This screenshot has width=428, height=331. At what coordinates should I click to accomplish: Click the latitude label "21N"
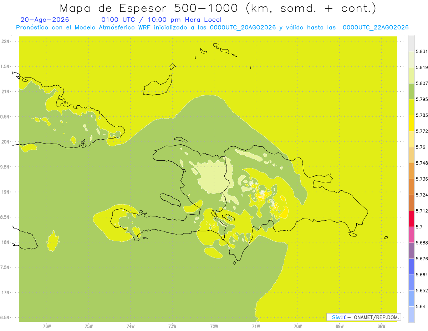click(5, 92)
